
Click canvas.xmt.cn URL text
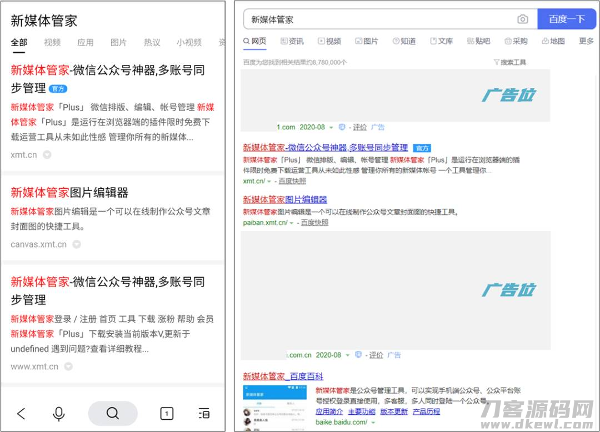pos(39,244)
